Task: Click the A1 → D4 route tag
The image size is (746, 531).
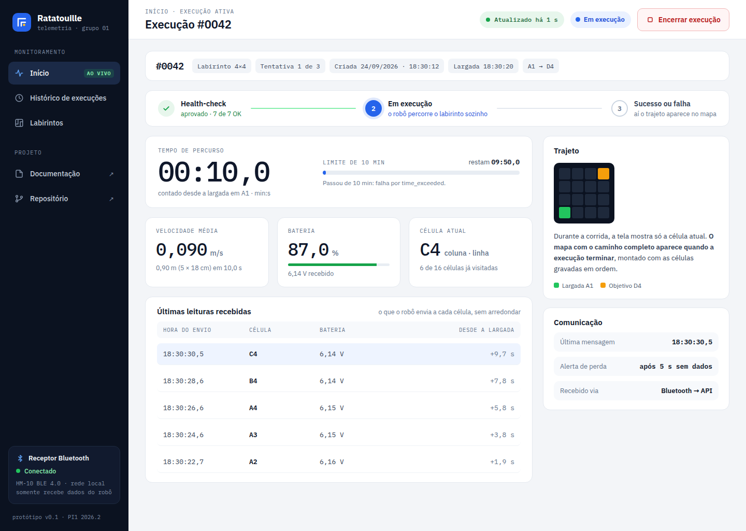Action: [541, 66]
